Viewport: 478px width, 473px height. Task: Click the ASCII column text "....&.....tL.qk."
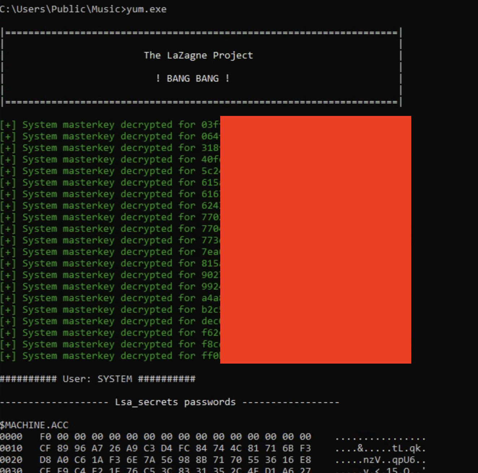(381, 448)
